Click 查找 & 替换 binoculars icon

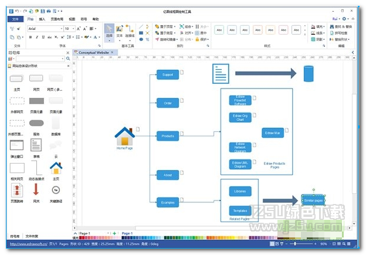[x=332, y=26]
